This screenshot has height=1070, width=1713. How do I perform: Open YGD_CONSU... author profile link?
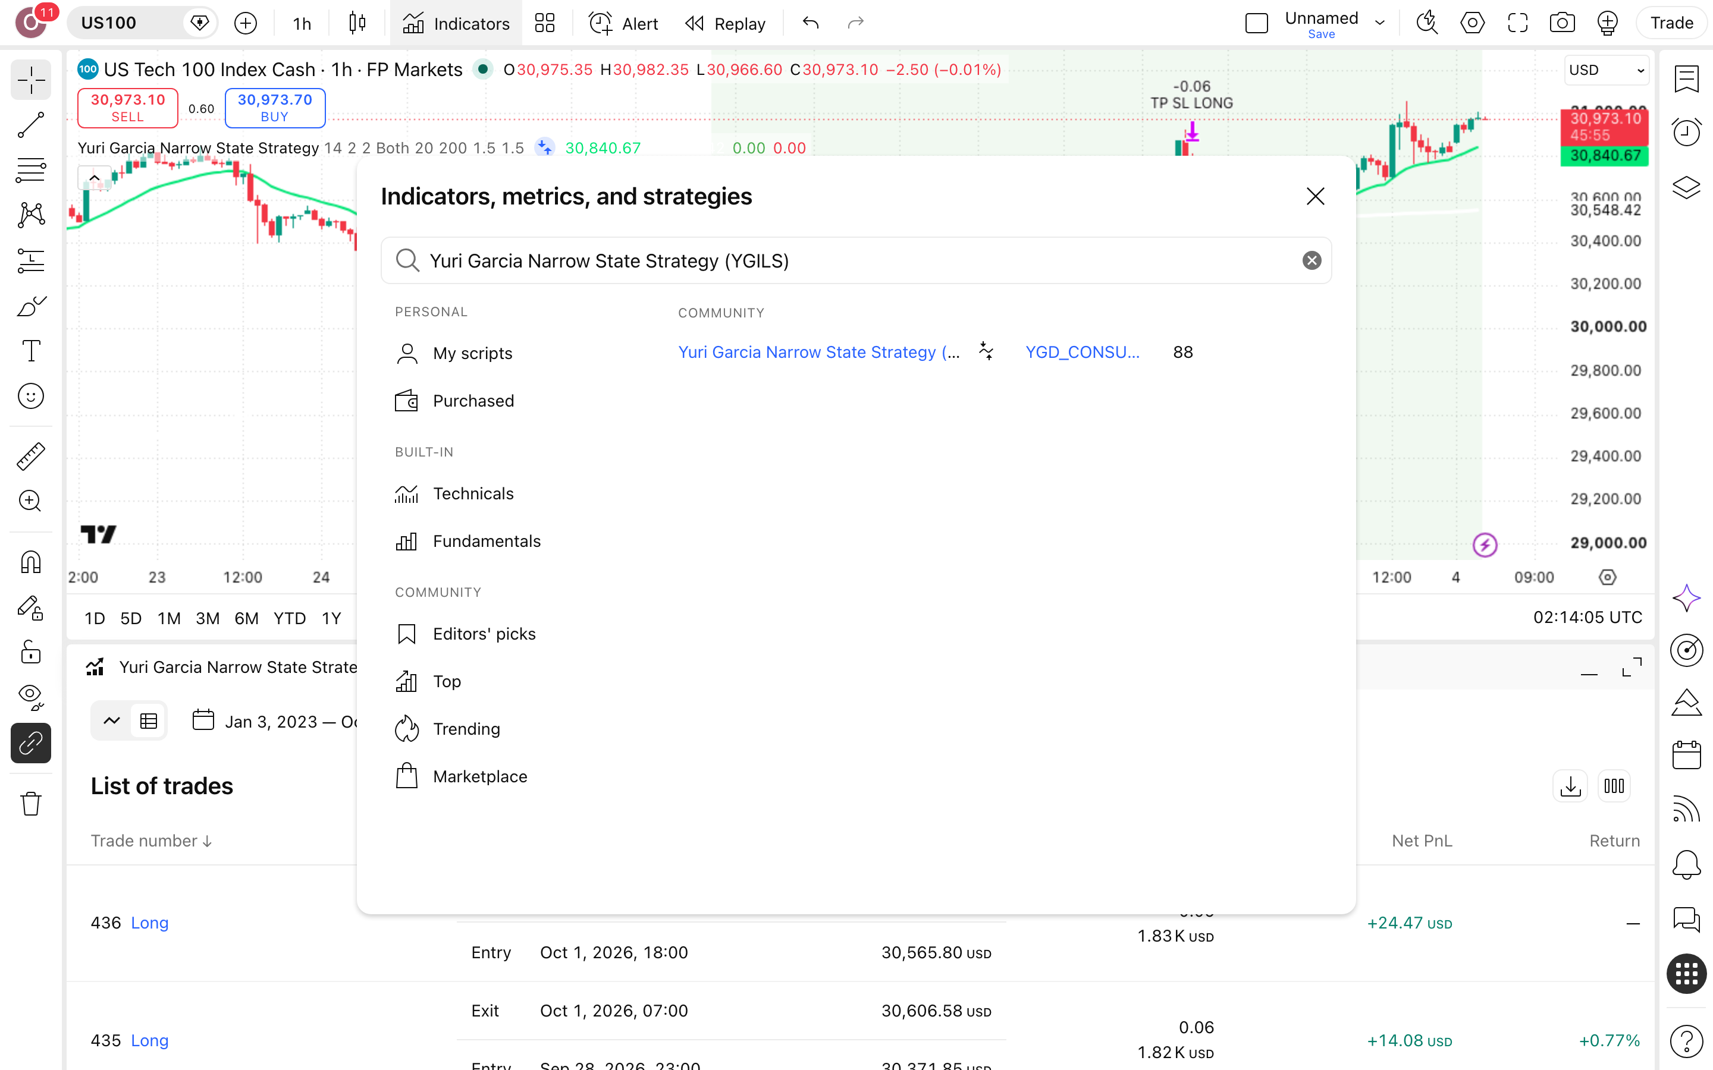click(1083, 352)
